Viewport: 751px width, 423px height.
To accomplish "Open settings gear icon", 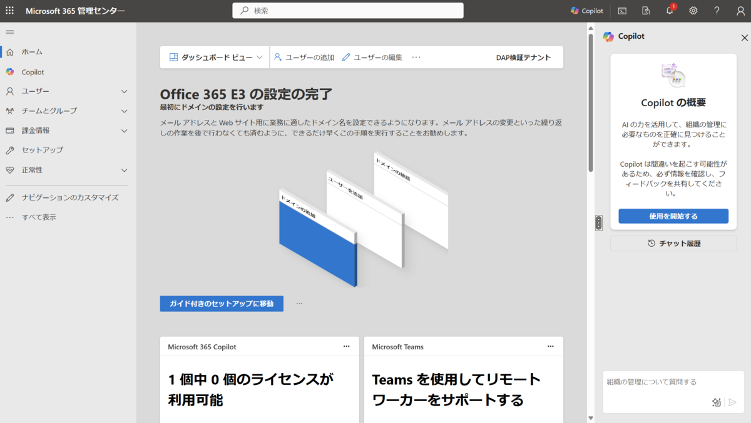I will [693, 11].
